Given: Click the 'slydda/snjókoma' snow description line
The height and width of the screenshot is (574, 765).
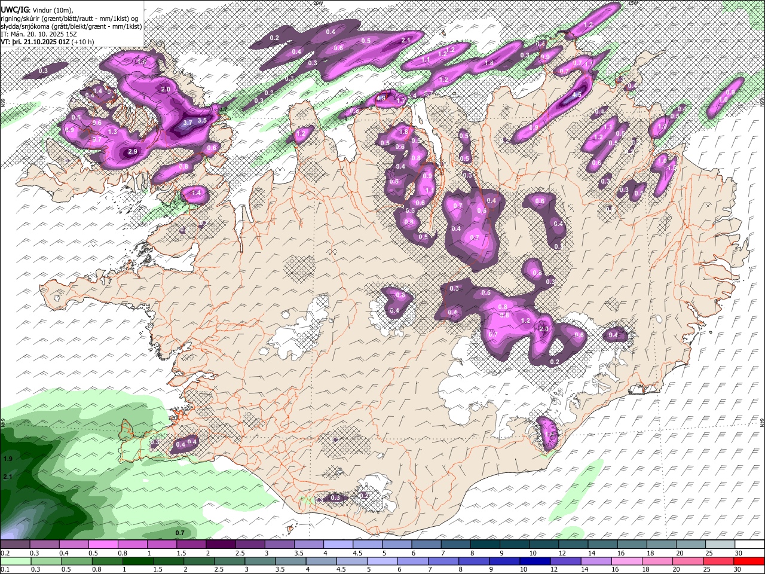Looking at the screenshot, I should [71, 26].
